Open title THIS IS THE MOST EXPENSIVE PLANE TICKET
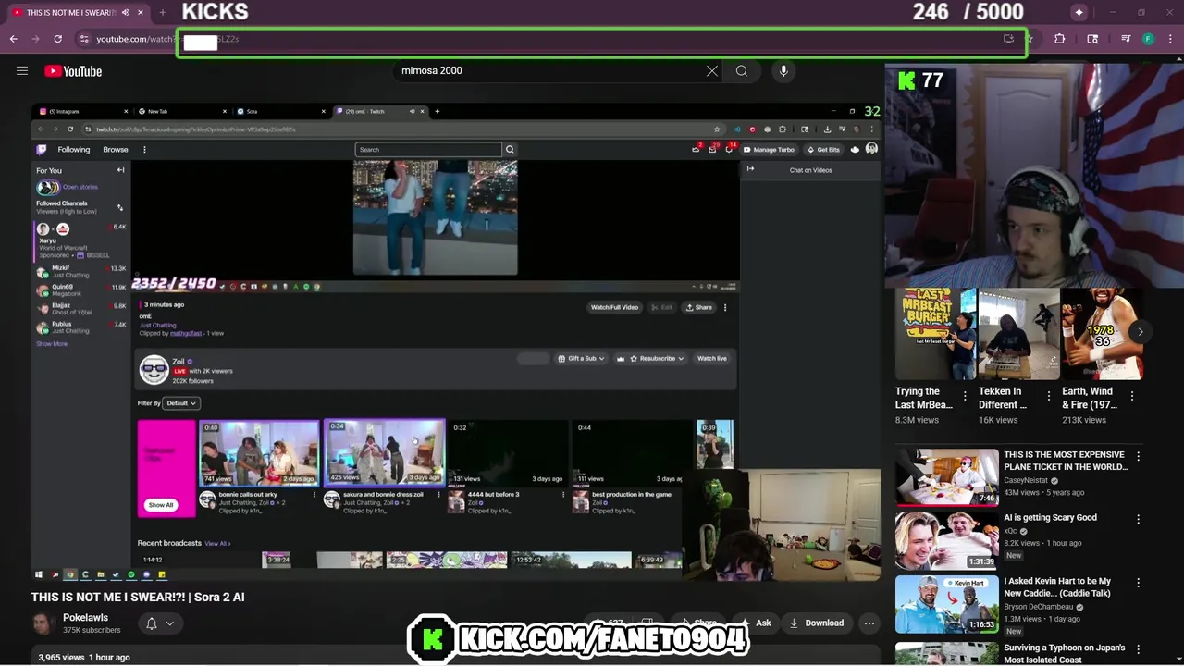This screenshot has height=666, width=1184. tap(1066, 461)
